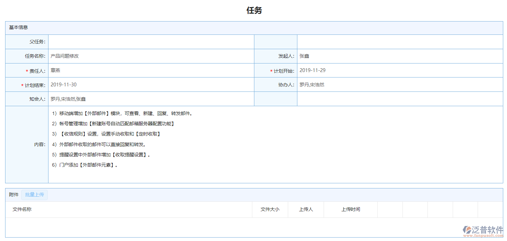Screen dimensions: 507x241
Task: Click the 上传人 column header
Action: pyautogui.click(x=306, y=209)
